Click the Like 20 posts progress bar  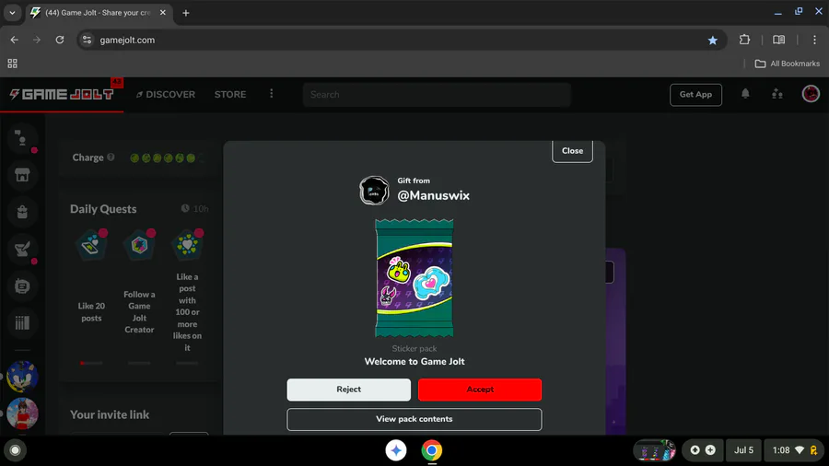(x=91, y=363)
